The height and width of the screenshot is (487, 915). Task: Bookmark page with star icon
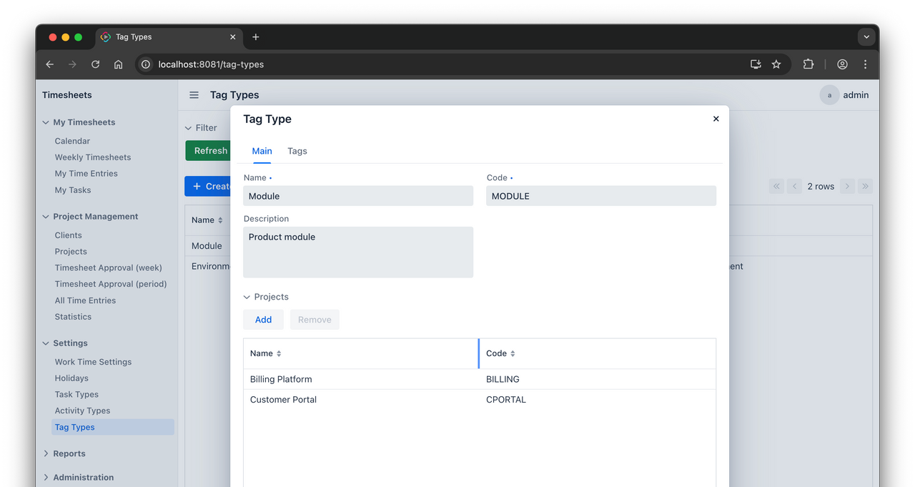(x=776, y=64)
